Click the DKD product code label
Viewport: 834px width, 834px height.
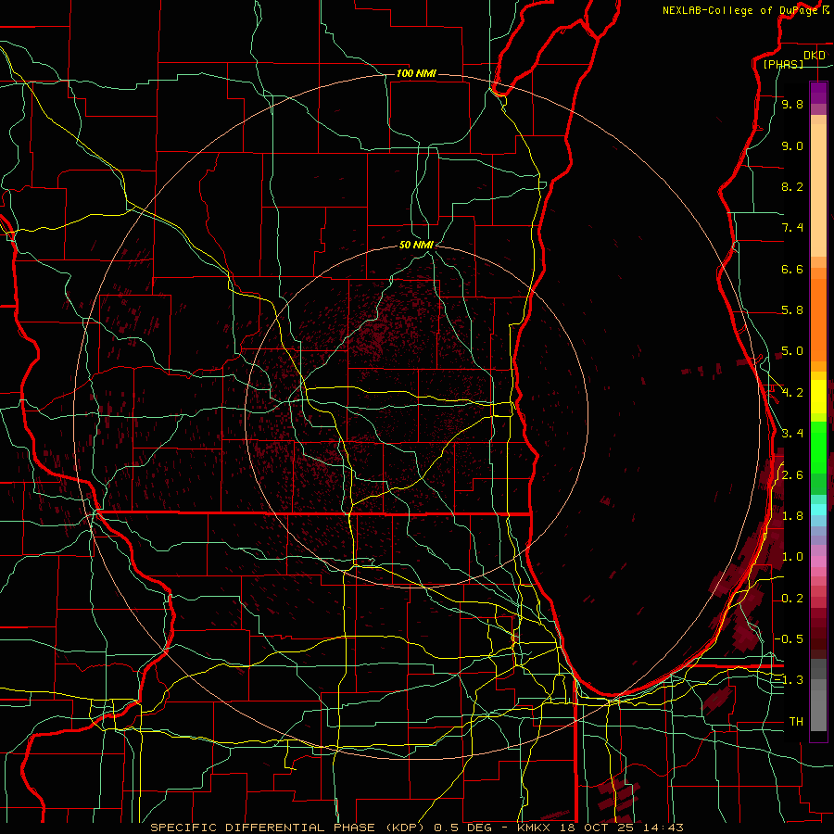pos(814,56)
